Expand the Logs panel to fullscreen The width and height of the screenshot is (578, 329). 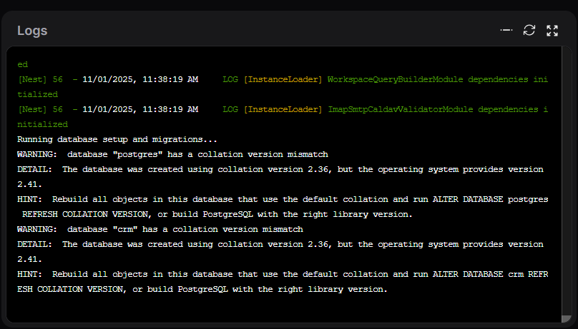(x=552, y=30)
